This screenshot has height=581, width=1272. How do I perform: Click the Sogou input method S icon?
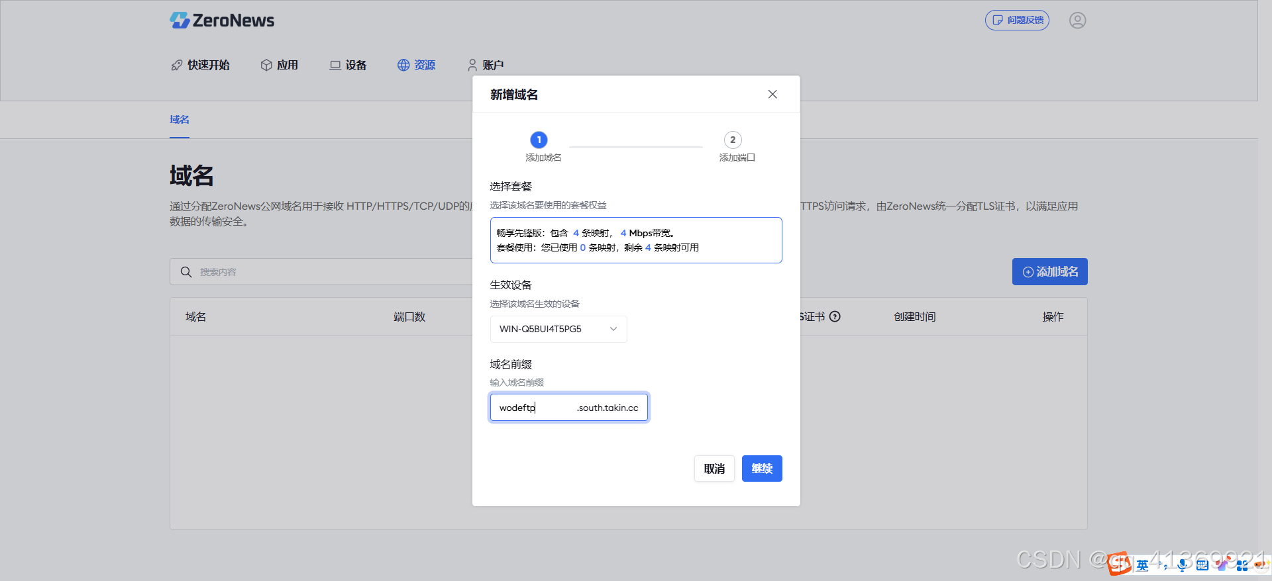(1119, 564)
